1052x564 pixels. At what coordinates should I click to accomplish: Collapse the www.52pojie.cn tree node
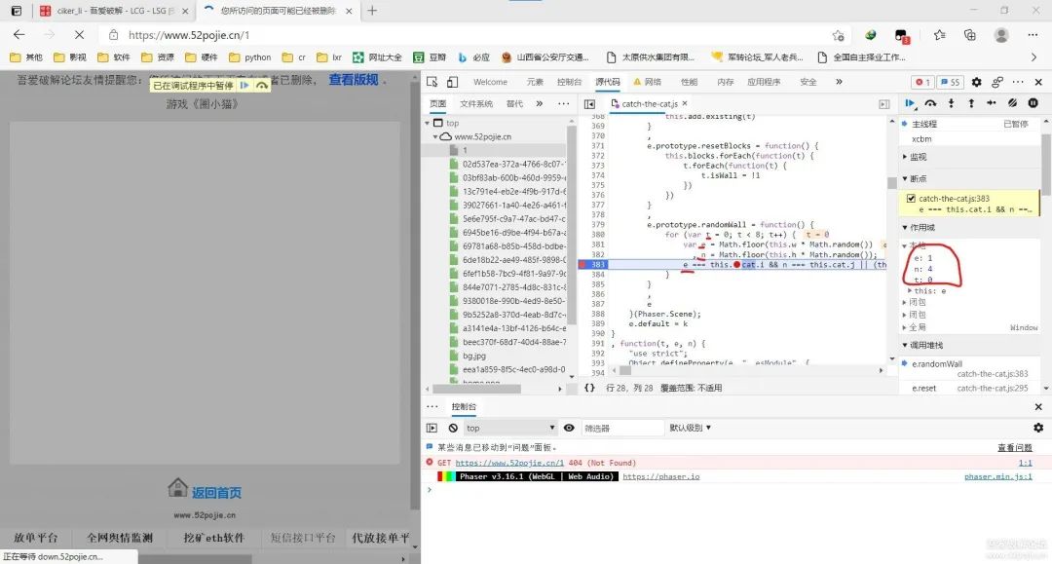click(x=433, y=137)
